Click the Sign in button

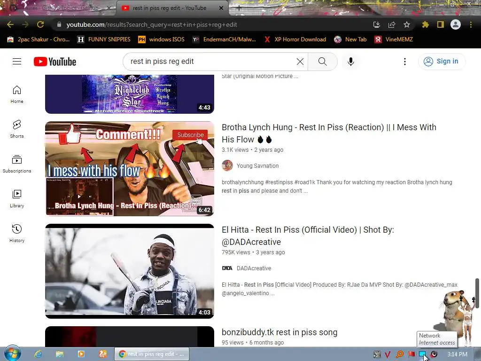tap(442, 62)
